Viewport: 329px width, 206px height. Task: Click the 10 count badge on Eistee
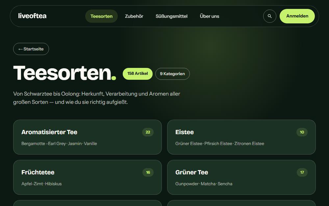(302, 132)
